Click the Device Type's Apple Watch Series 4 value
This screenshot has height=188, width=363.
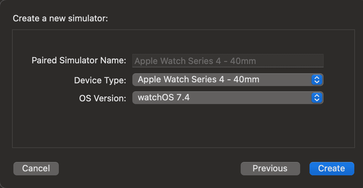[199, 80]
